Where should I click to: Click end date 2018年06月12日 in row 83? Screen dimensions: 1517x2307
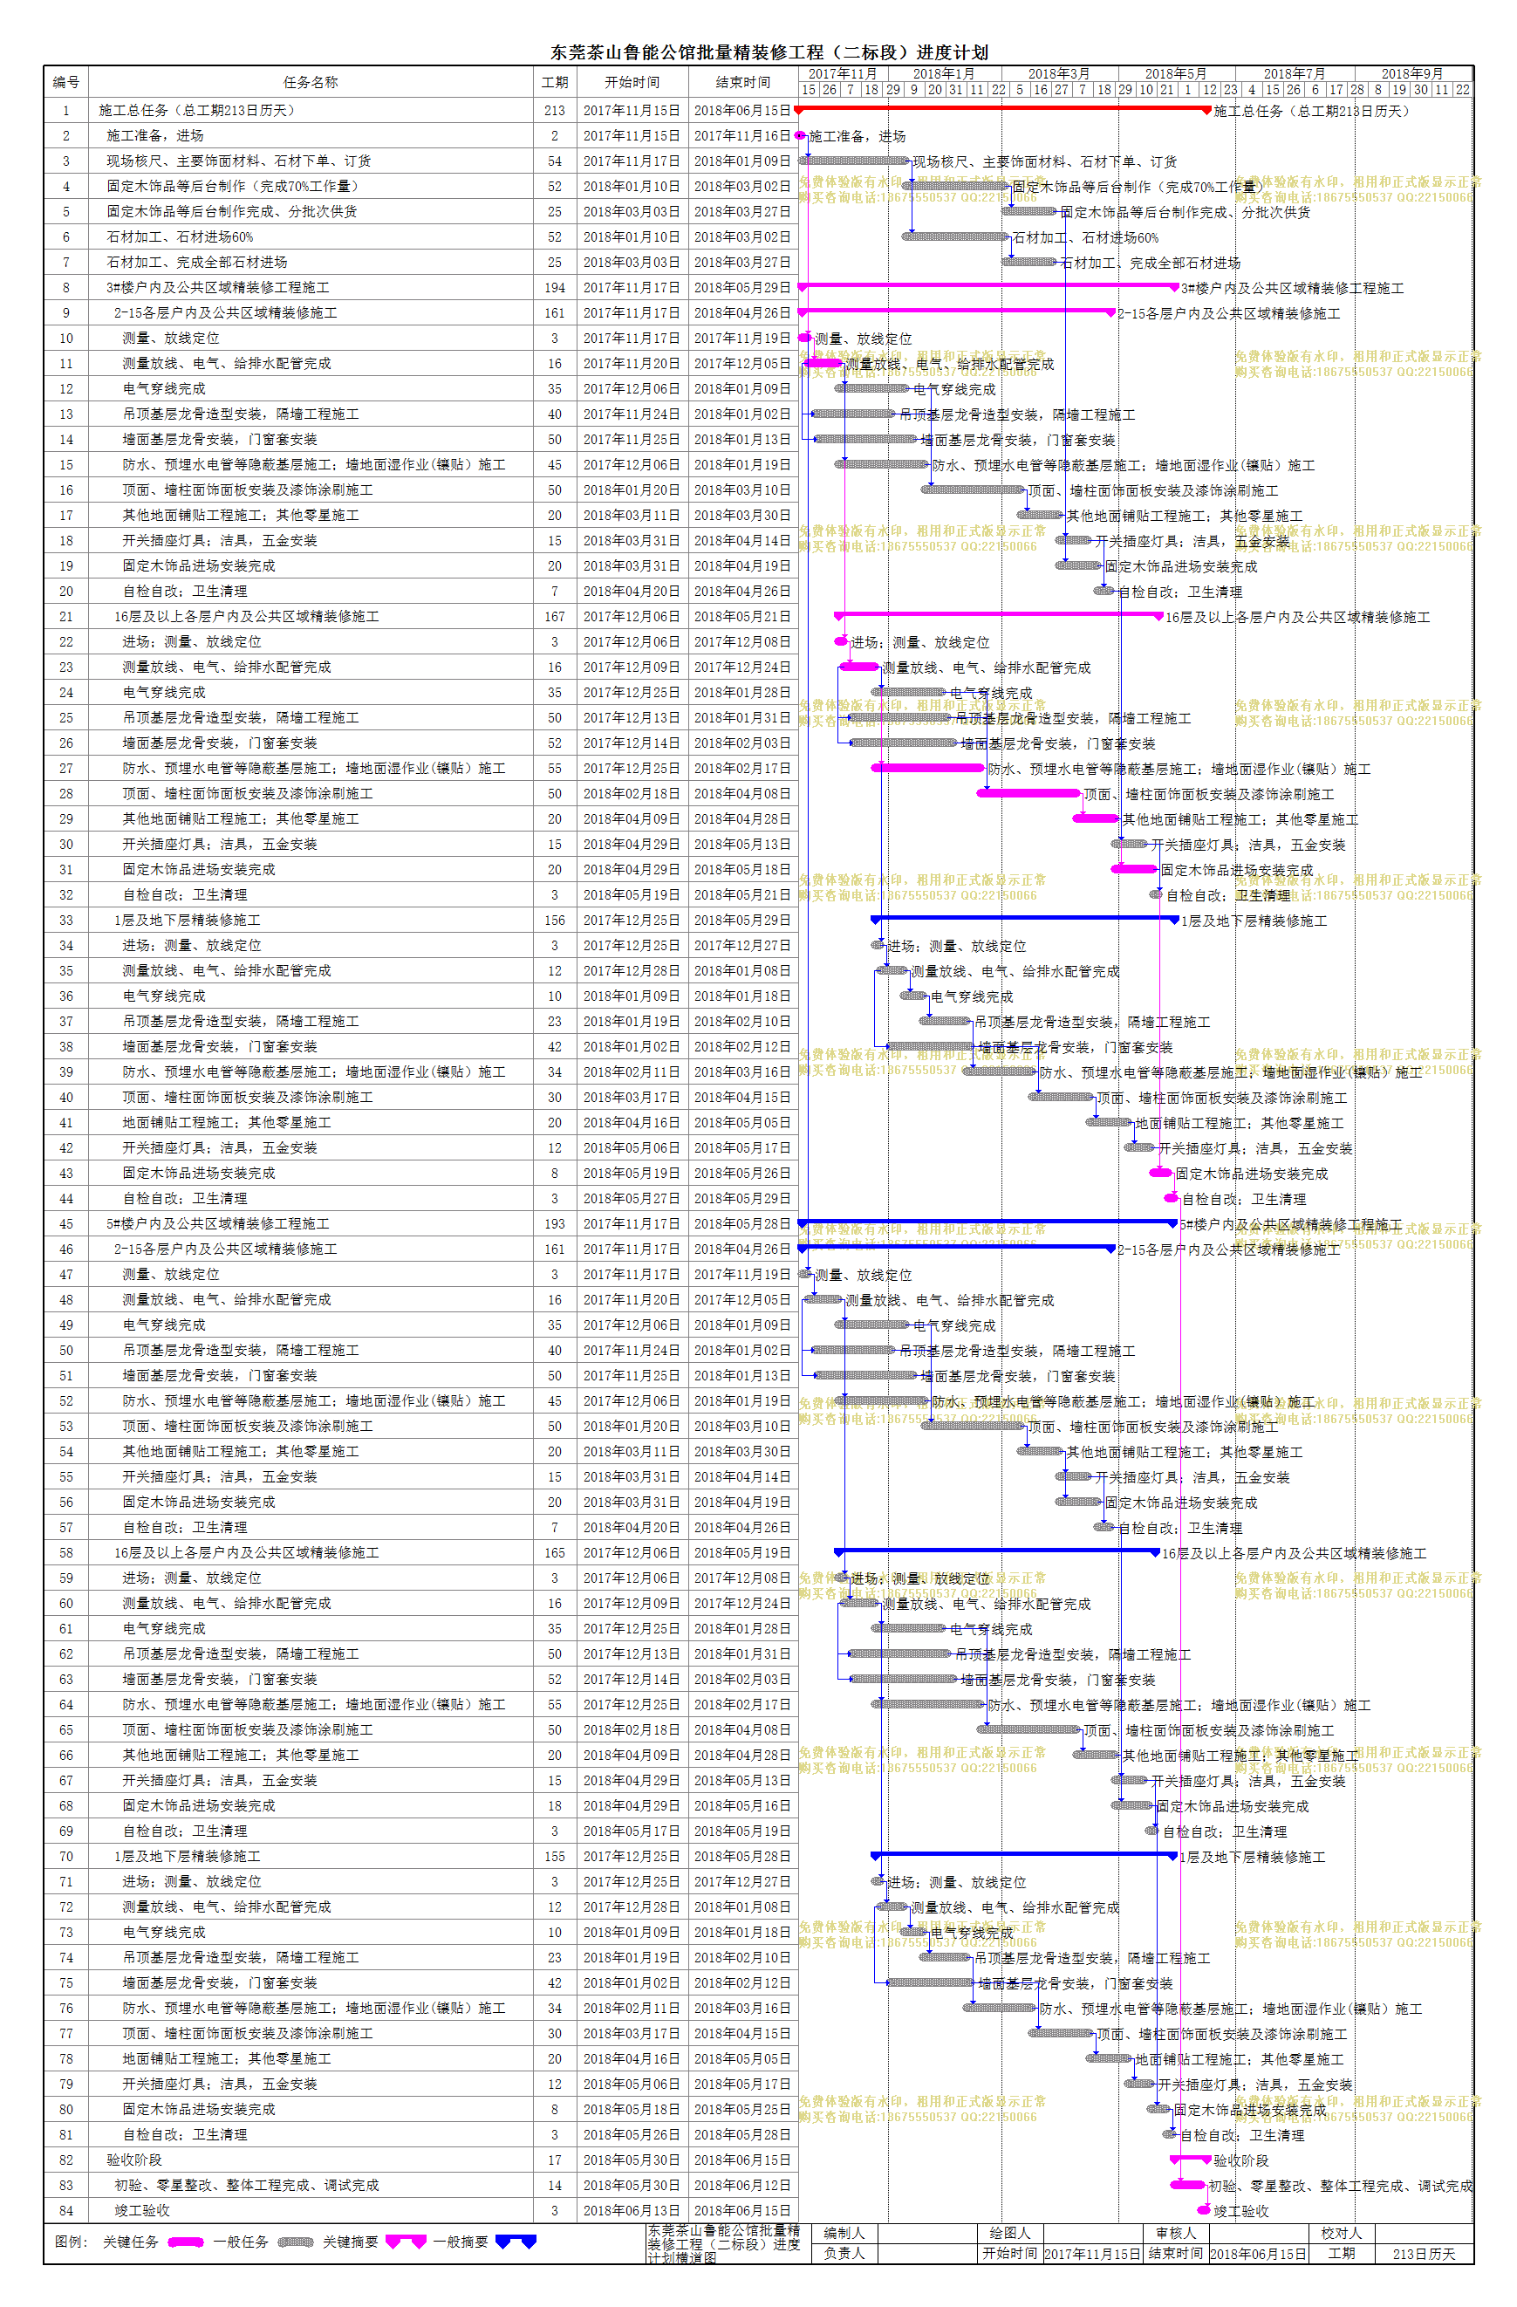(743, 2185)
